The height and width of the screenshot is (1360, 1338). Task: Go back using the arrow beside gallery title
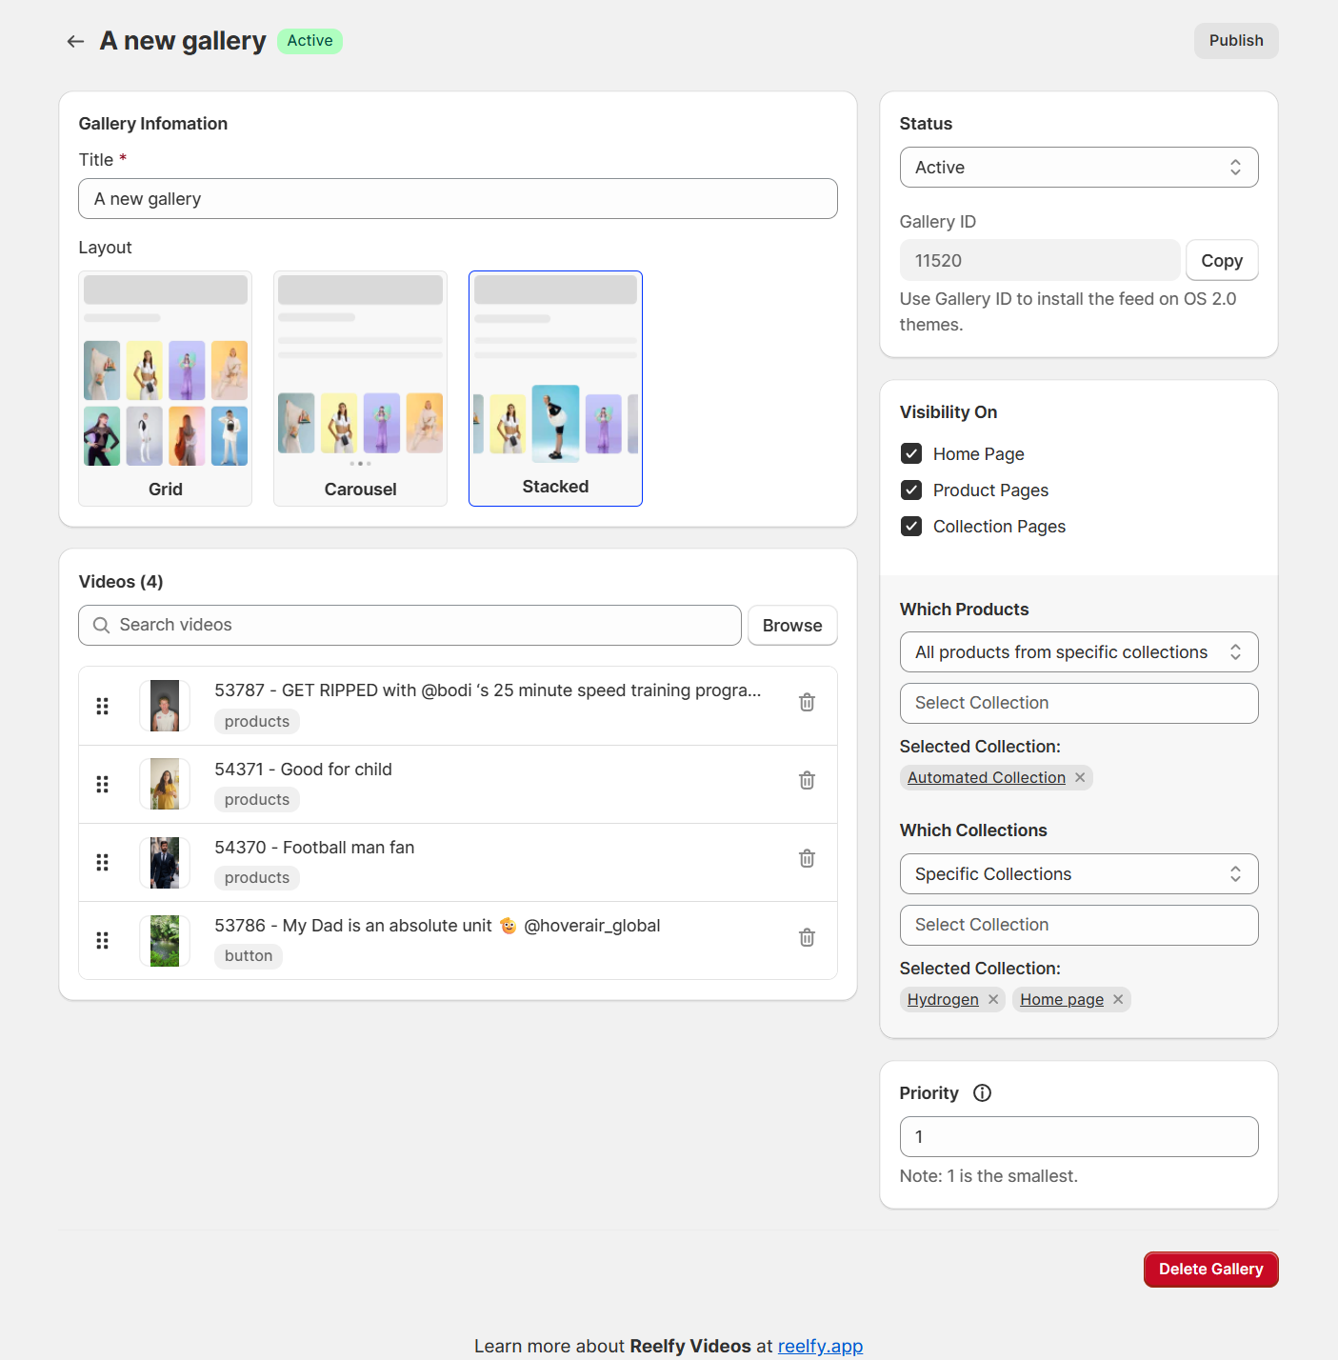pos(75,41)
